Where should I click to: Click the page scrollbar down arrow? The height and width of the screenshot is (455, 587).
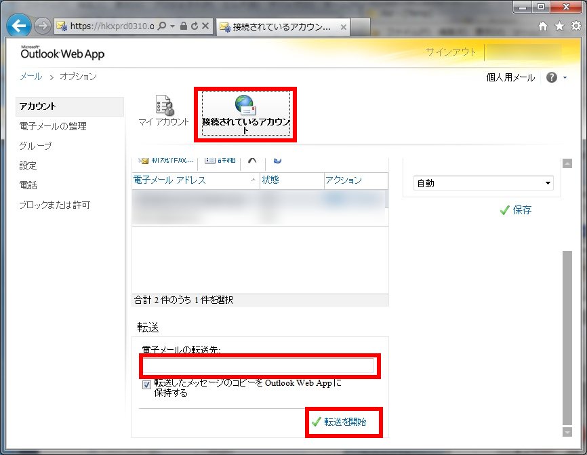point(567,432)
